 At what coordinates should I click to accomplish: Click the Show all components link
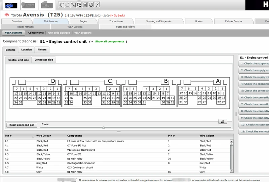click(x=110, y=42)
